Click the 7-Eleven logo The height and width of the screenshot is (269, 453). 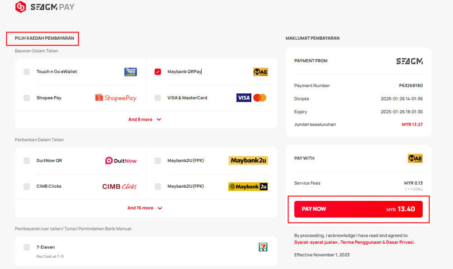pos(263,247)
